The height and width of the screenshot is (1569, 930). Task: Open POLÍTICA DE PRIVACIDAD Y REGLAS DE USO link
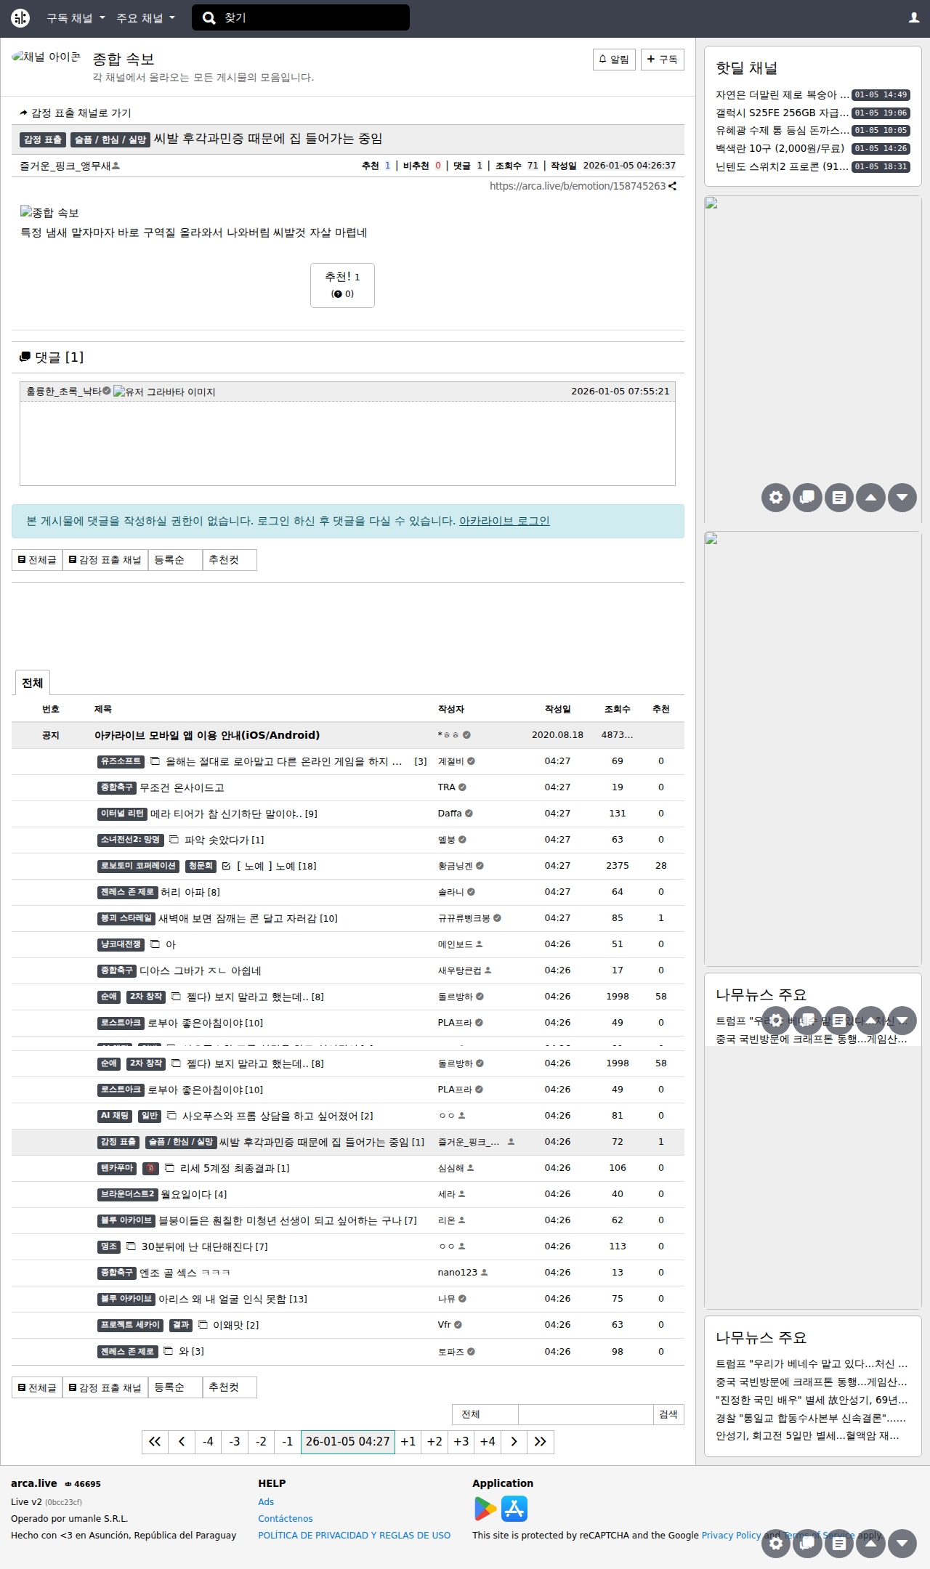tap(355, 1536)
